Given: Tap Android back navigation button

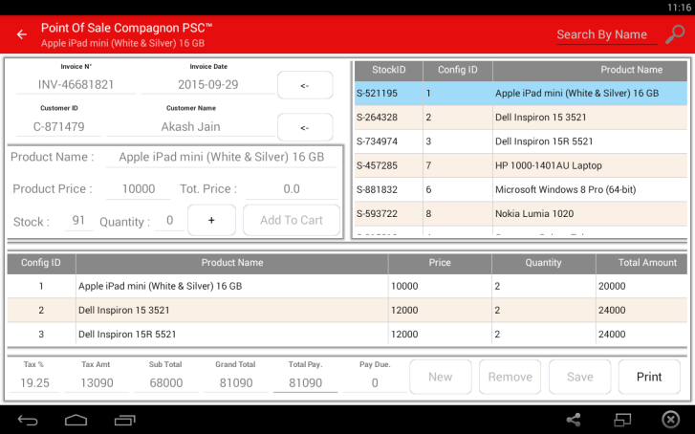Looking at the screenshot, I should coord(28,420).
